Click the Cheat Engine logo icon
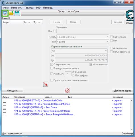Screen dimensions: 135x137 [130, 15]
